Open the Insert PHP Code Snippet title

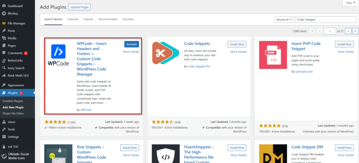pyautogui.click(x=306, y=46)
